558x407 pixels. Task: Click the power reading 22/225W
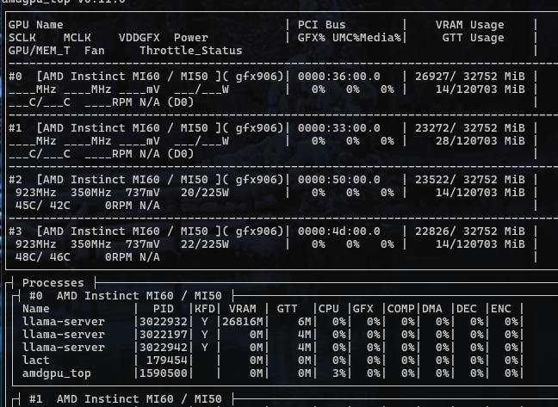pos(205,244)
